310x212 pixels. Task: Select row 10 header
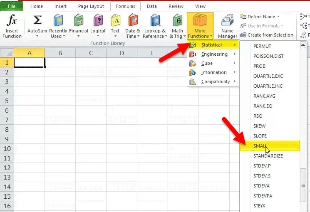tap(7, 148)
